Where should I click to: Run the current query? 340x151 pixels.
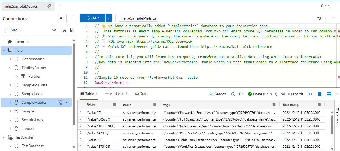[x=93, y=18]
